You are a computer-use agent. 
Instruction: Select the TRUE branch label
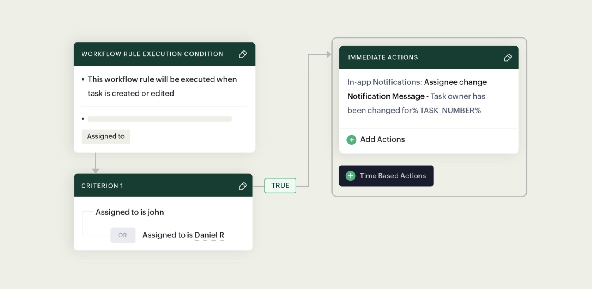coord(280,186)
